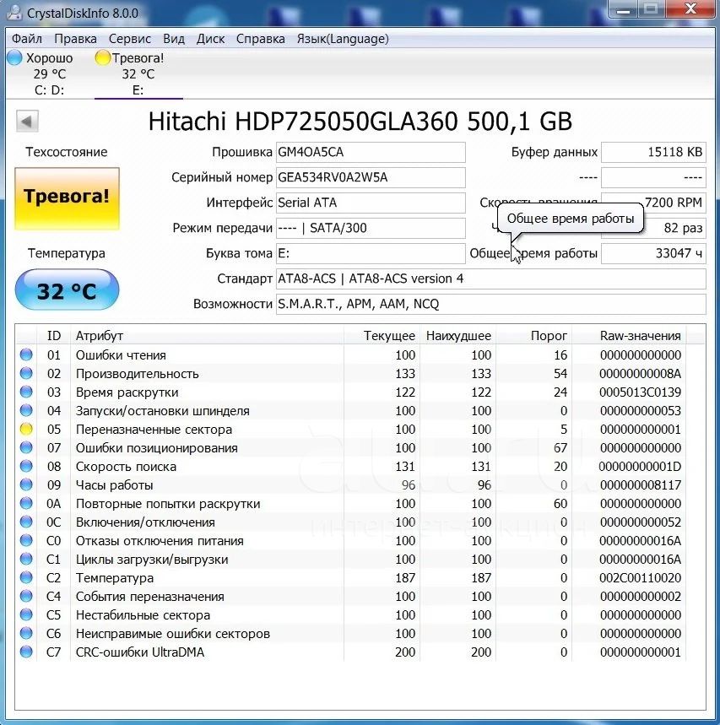Click the buffer size value 15118 KB
This screenshot has height=725, width=720.
click(653, 152)
